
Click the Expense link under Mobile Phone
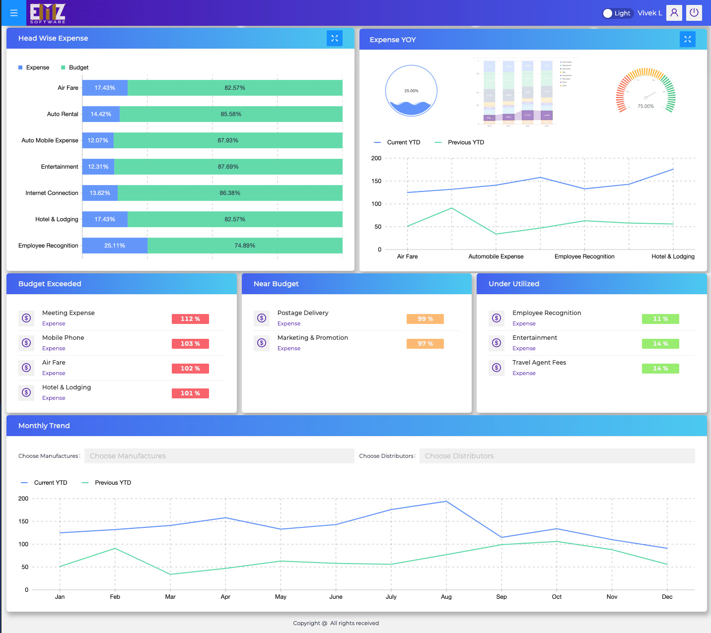tap(54, 348)
